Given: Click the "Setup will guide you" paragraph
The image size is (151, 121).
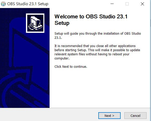Looking at the screenshot, I should pos(98,36).
